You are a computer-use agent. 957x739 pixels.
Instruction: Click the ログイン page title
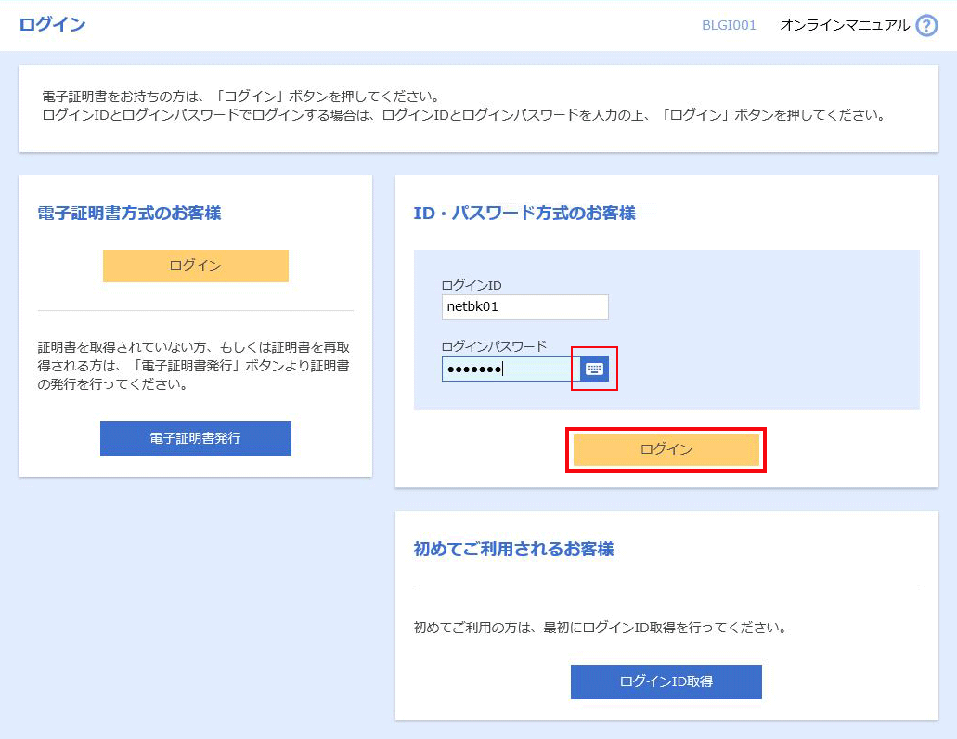(x=52, y=25)
